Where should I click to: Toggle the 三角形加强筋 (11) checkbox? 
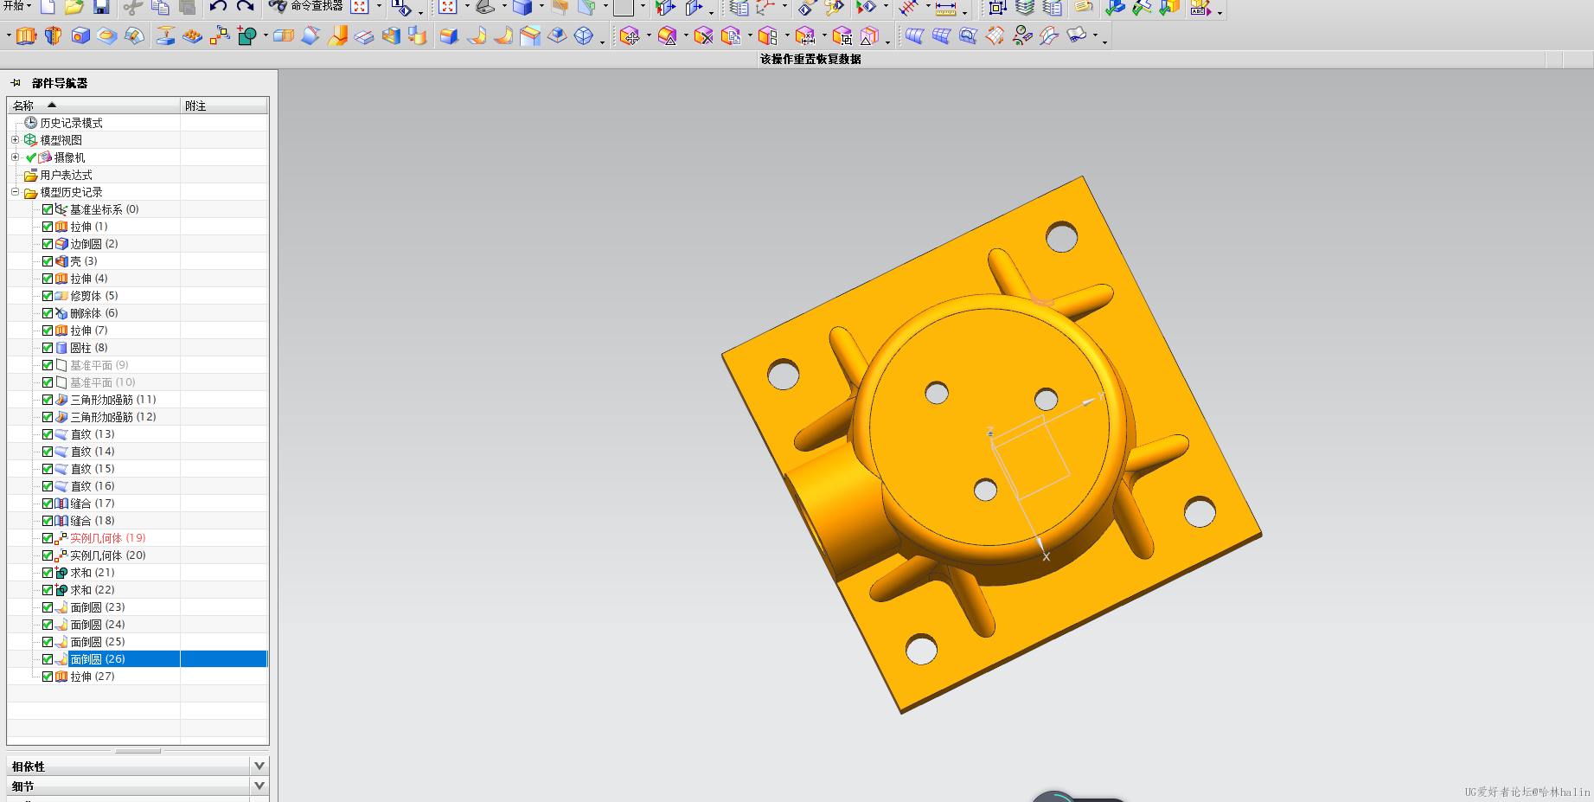[x=48, y=400]
